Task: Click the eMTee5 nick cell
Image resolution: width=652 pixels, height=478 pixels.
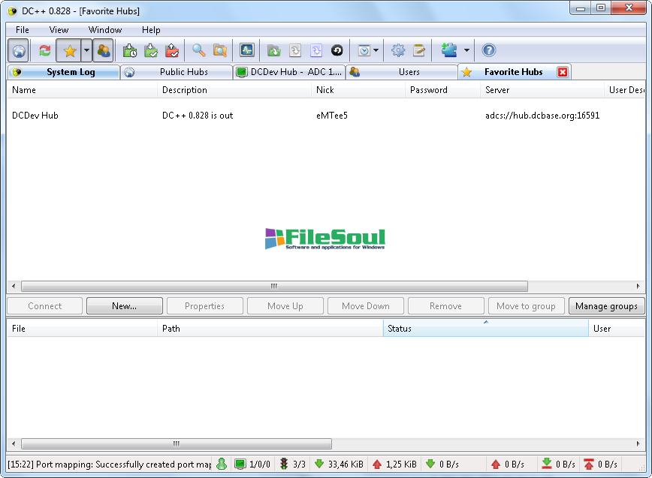Action: click(332, 116)
